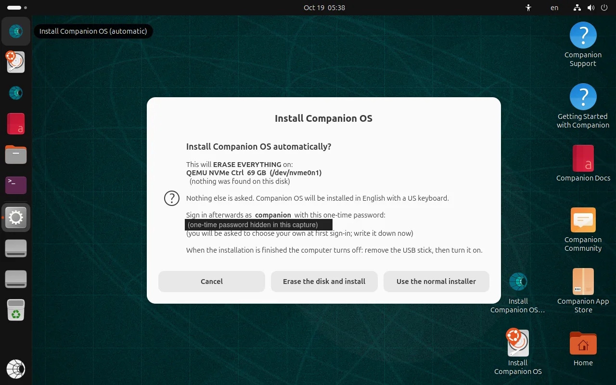Open Getting Started with Companion icon
The width and height of the screenshot is (616, 385).
[x=583, y=106]
